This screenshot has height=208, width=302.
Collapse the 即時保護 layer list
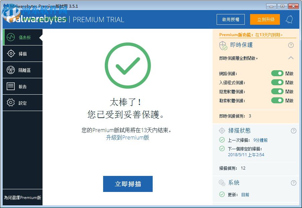point(291,58)
